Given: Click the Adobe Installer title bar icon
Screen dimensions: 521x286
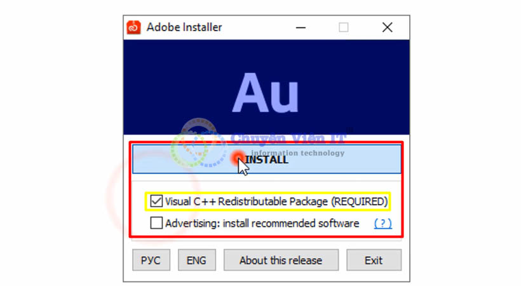Looking at the screenshot, I should 133,27.
